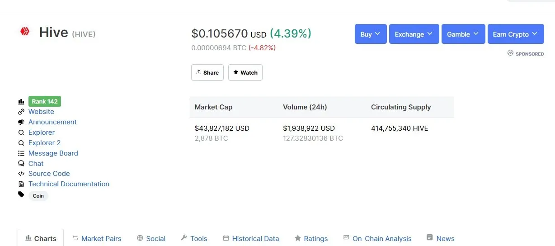Click the Circulating Supply column header
Image resolution: width=555 pixels, height=246 pixels.
pyautogui.click(x=401, y=107)
